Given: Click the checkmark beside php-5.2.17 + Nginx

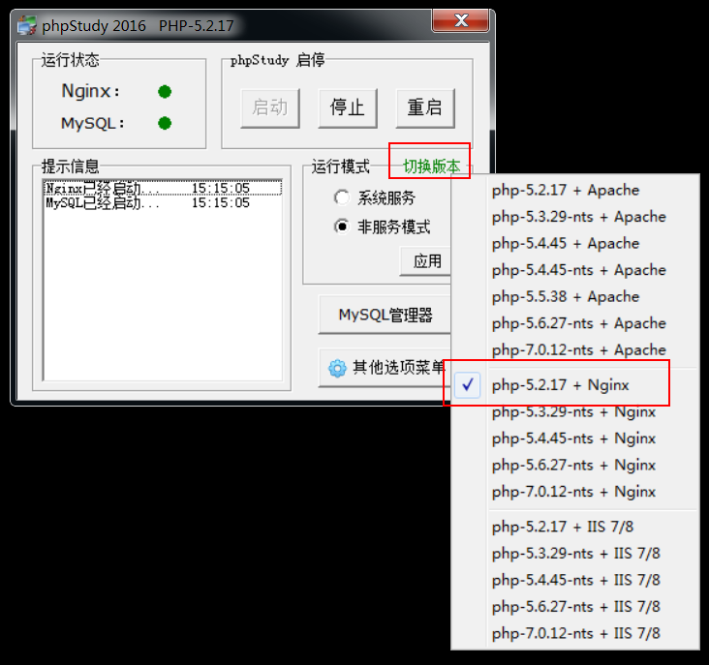Looking at the screenshot, I should point(468,385).
